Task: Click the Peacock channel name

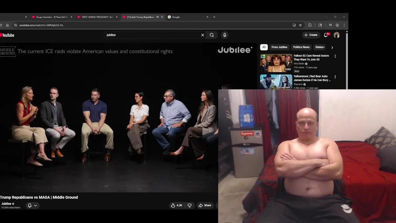Action: point(298,84)
